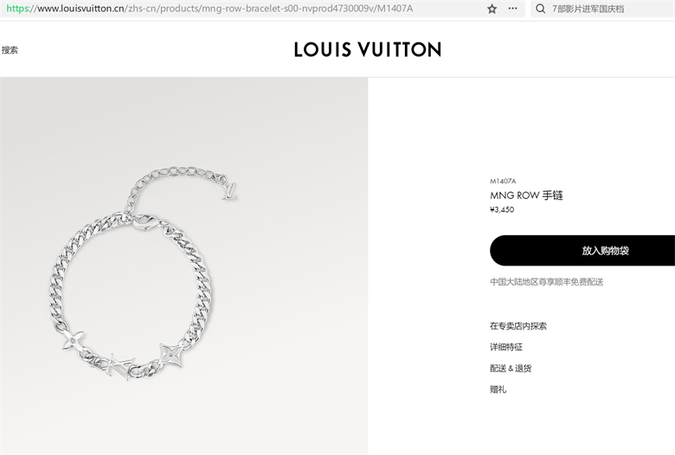Click the ¥3,450 price text

coord(502,209)
